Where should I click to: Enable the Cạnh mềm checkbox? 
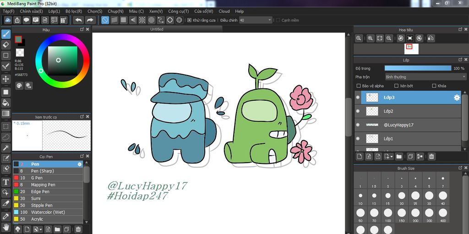point(278,20)
